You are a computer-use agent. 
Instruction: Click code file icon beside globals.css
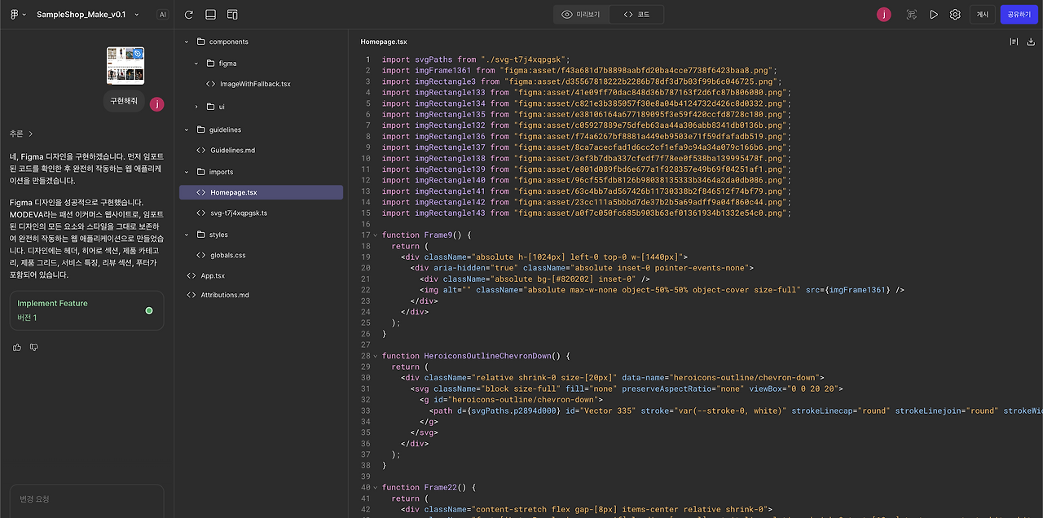click(202, 255)
